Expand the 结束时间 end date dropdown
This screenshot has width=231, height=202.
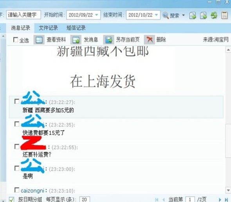[x=157, y=15]
